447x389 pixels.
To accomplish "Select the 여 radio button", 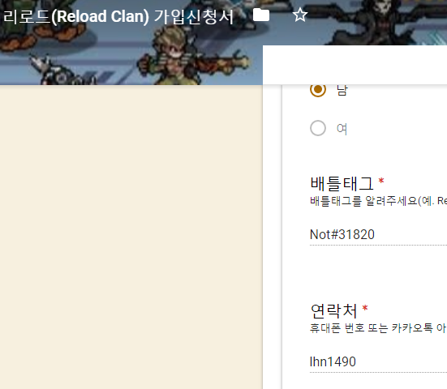I will coord(318,128).
